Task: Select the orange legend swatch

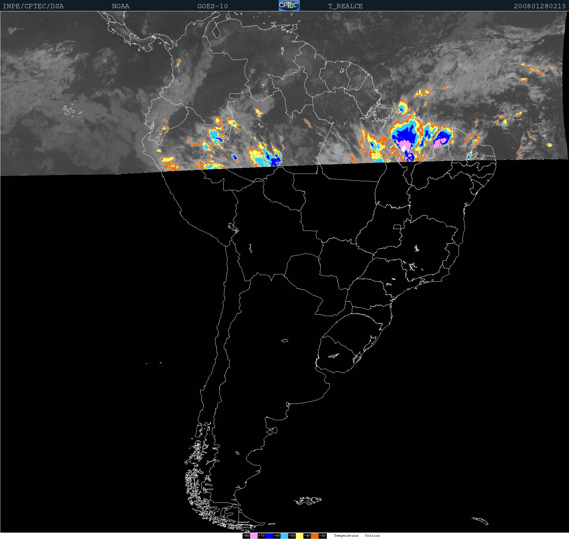Action: pyautogui.click(x=315, y=536)
